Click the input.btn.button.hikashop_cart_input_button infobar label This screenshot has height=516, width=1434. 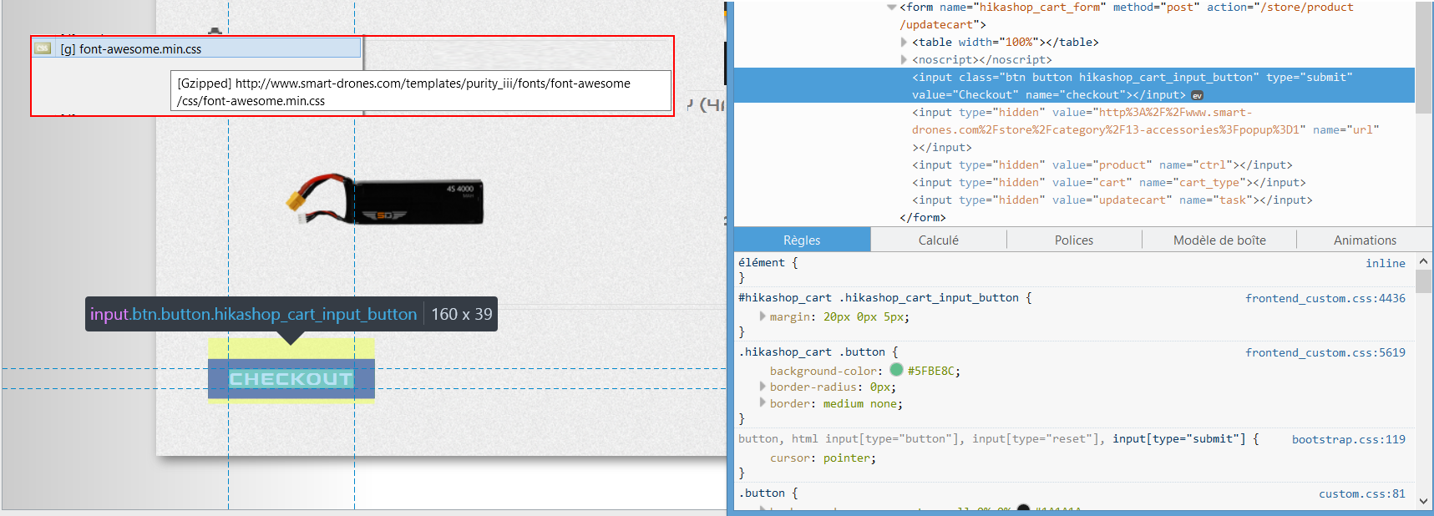(253, 314)
